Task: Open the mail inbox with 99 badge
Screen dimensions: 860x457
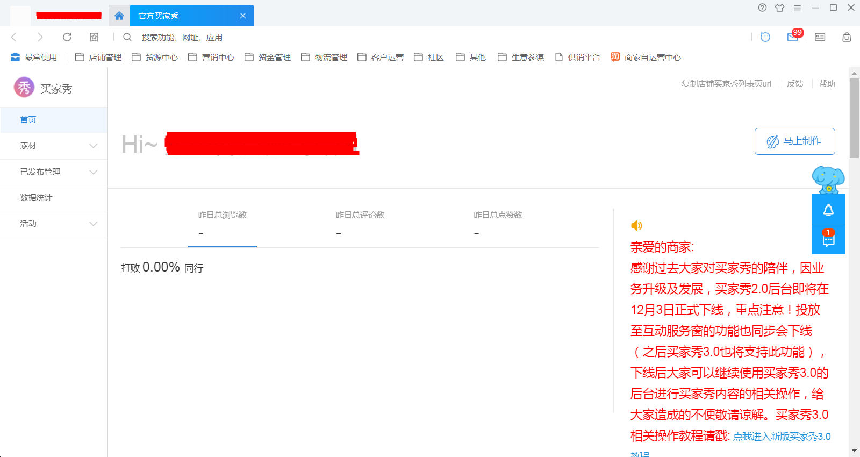Action: point(793,37)
